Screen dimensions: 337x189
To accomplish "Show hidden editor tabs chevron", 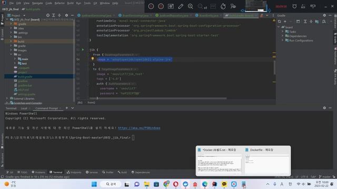I will (x=267, y=15).
